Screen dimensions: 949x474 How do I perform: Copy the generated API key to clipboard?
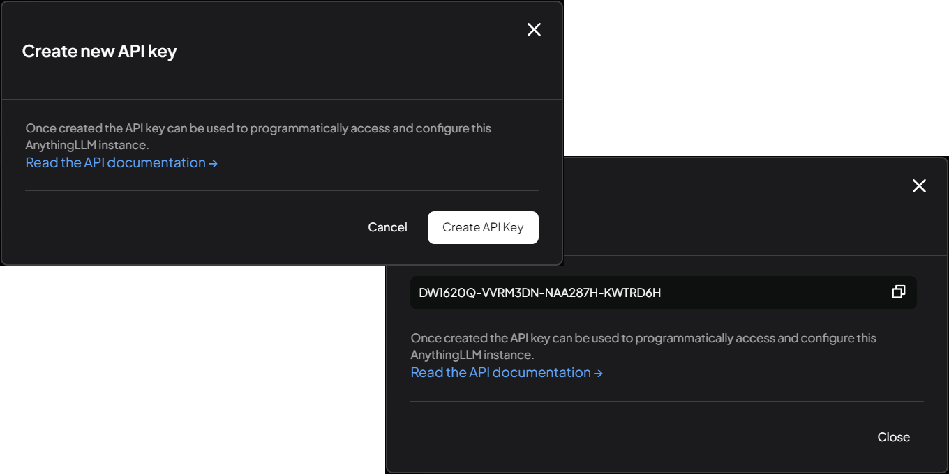(x=898, y=292)
